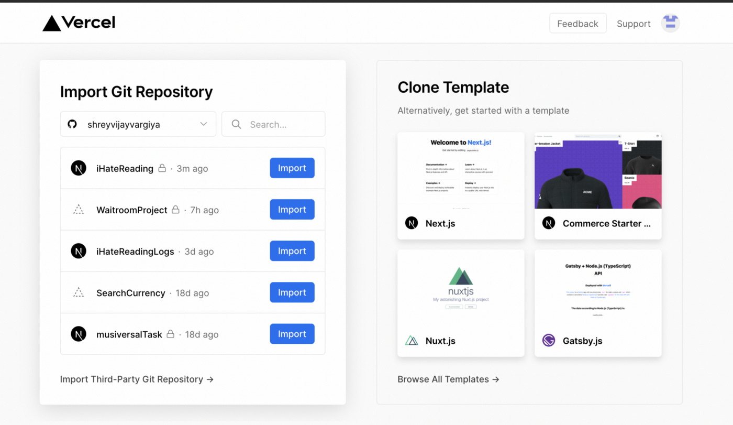This screenshot has width=733, height=425.
Task: Click the Nuxt.js template title text
Action: click(440, 341)
